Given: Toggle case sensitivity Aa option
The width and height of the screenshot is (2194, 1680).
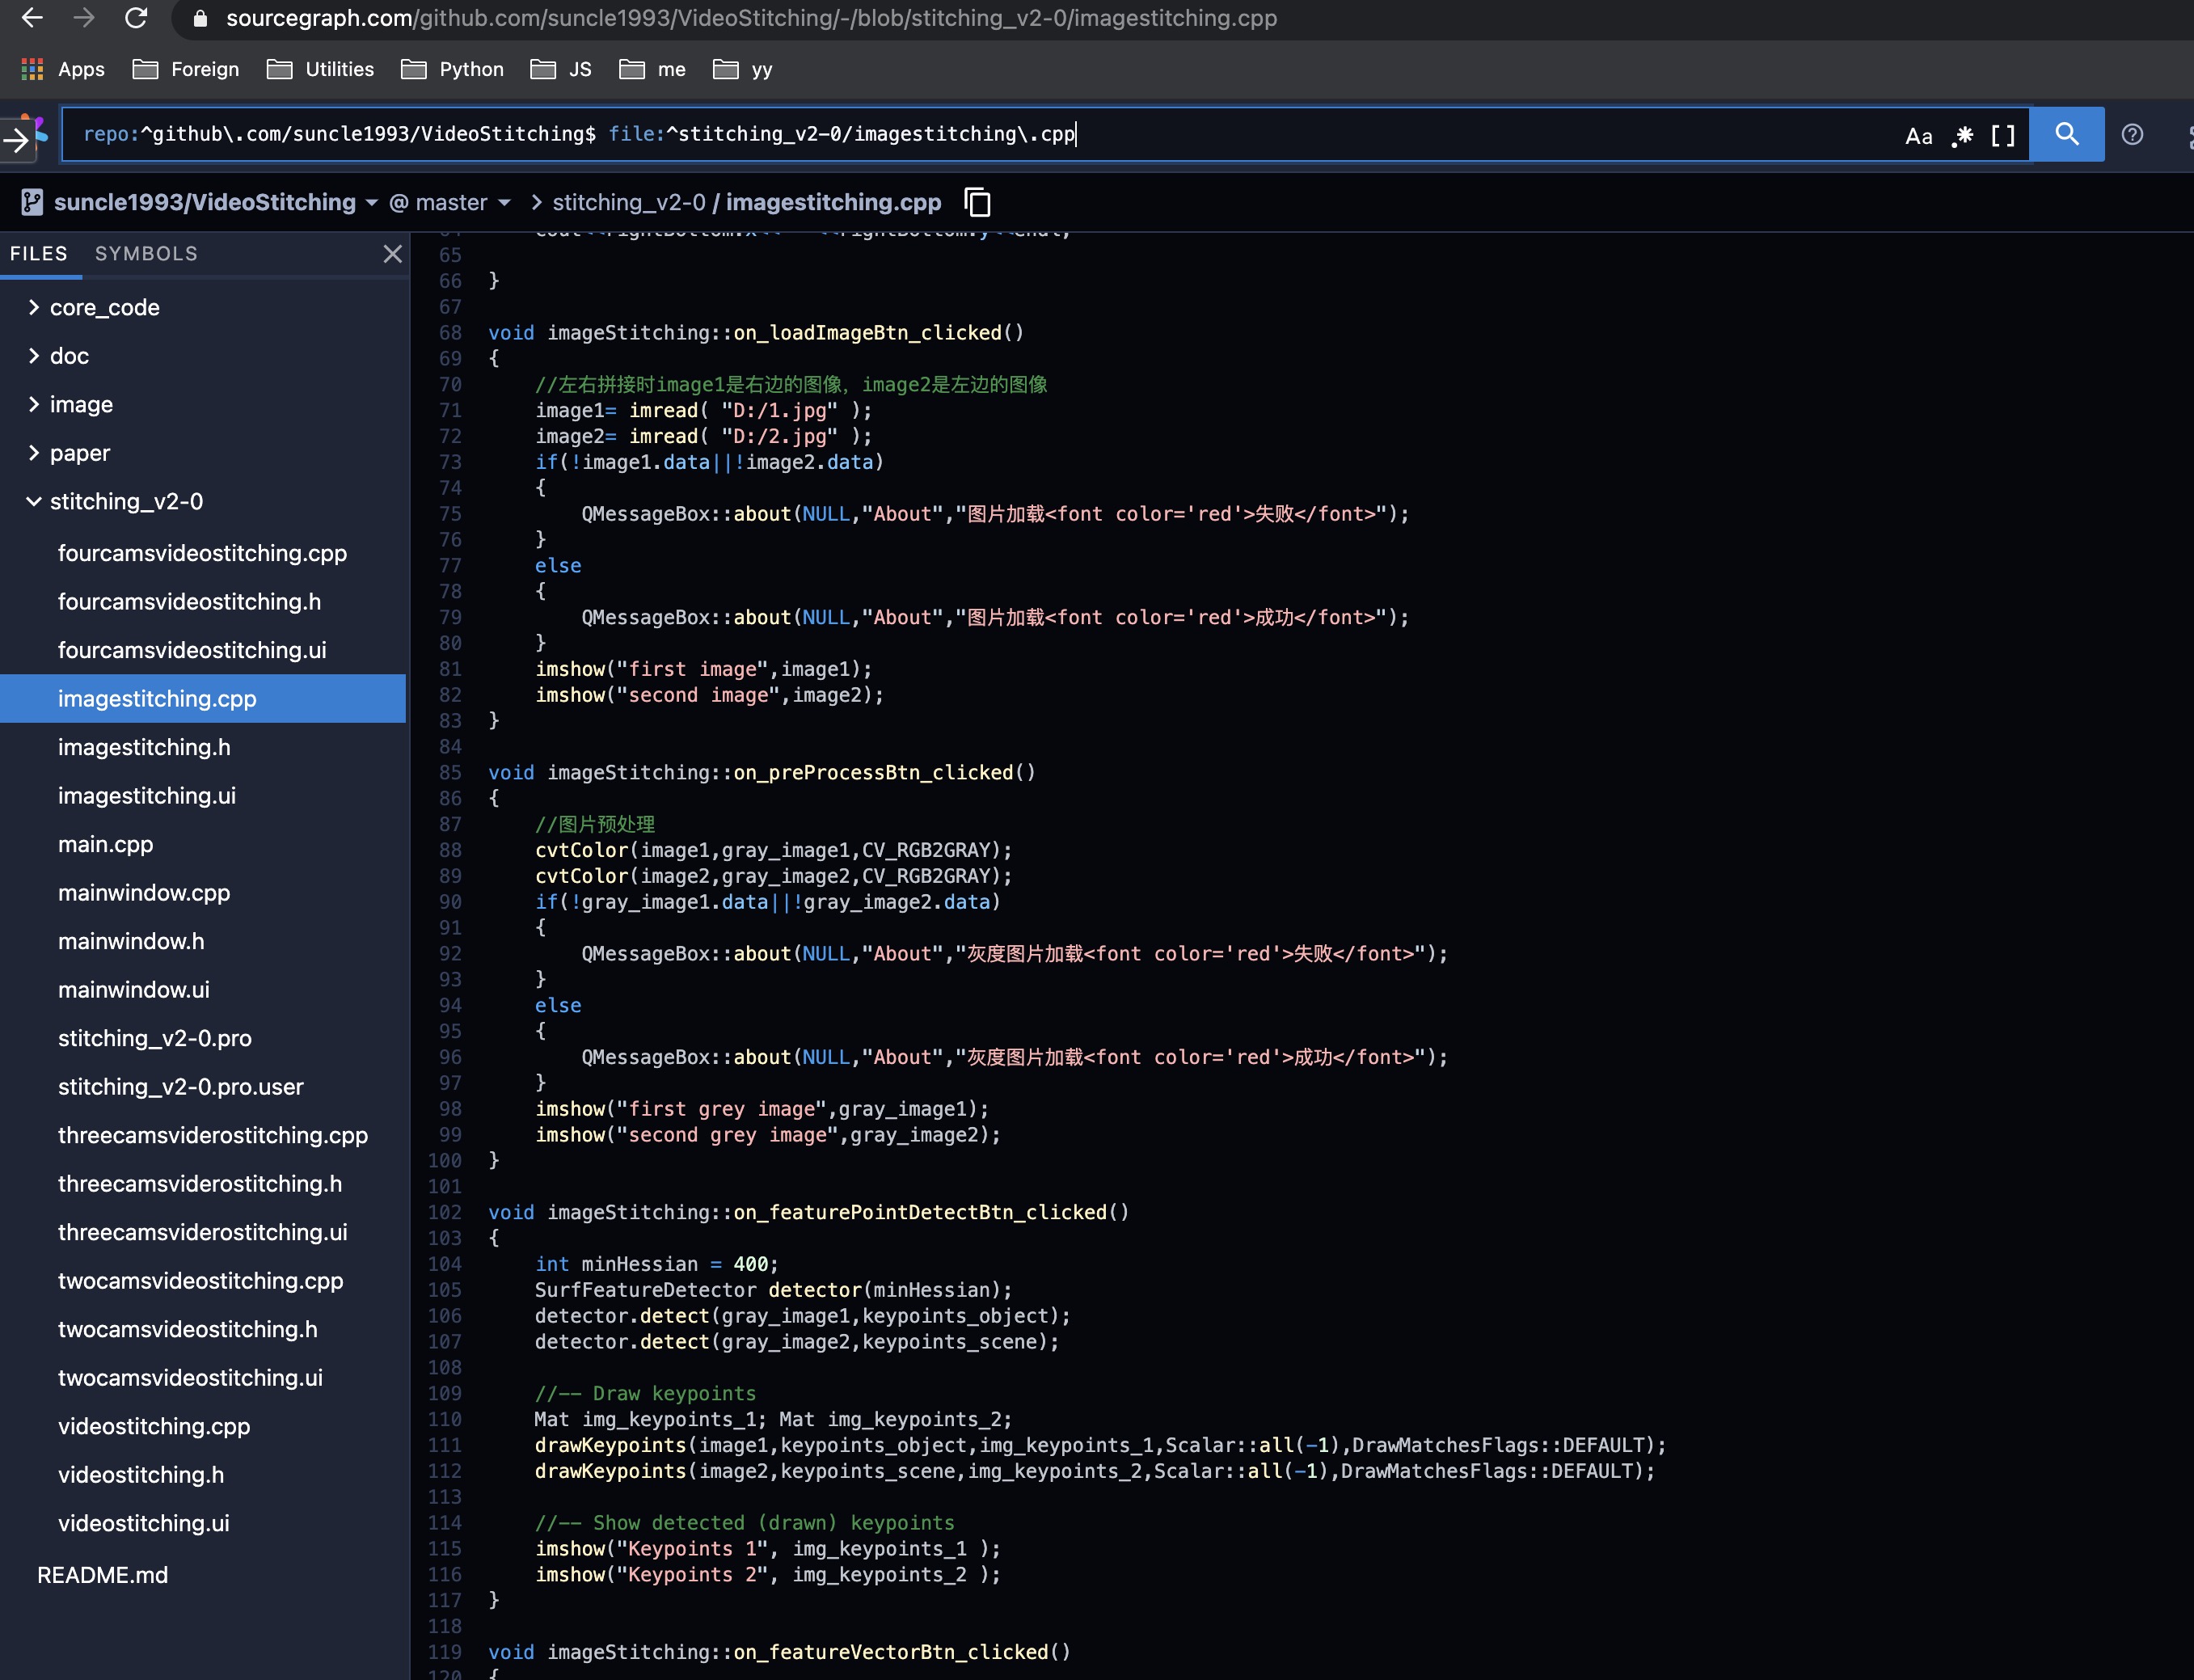Looking at the screenshot, I should tap(1918, 136).
